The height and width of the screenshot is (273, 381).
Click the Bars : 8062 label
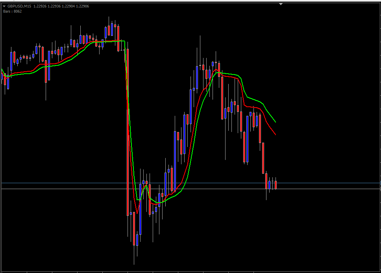coord(12,11)
